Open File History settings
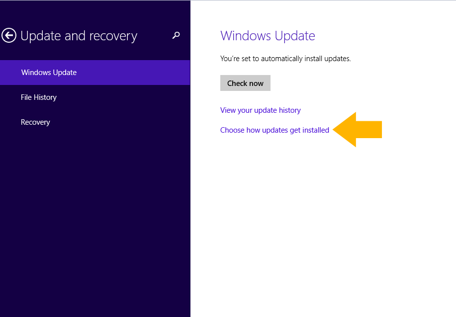456x317 pixels. pos(95,97)
